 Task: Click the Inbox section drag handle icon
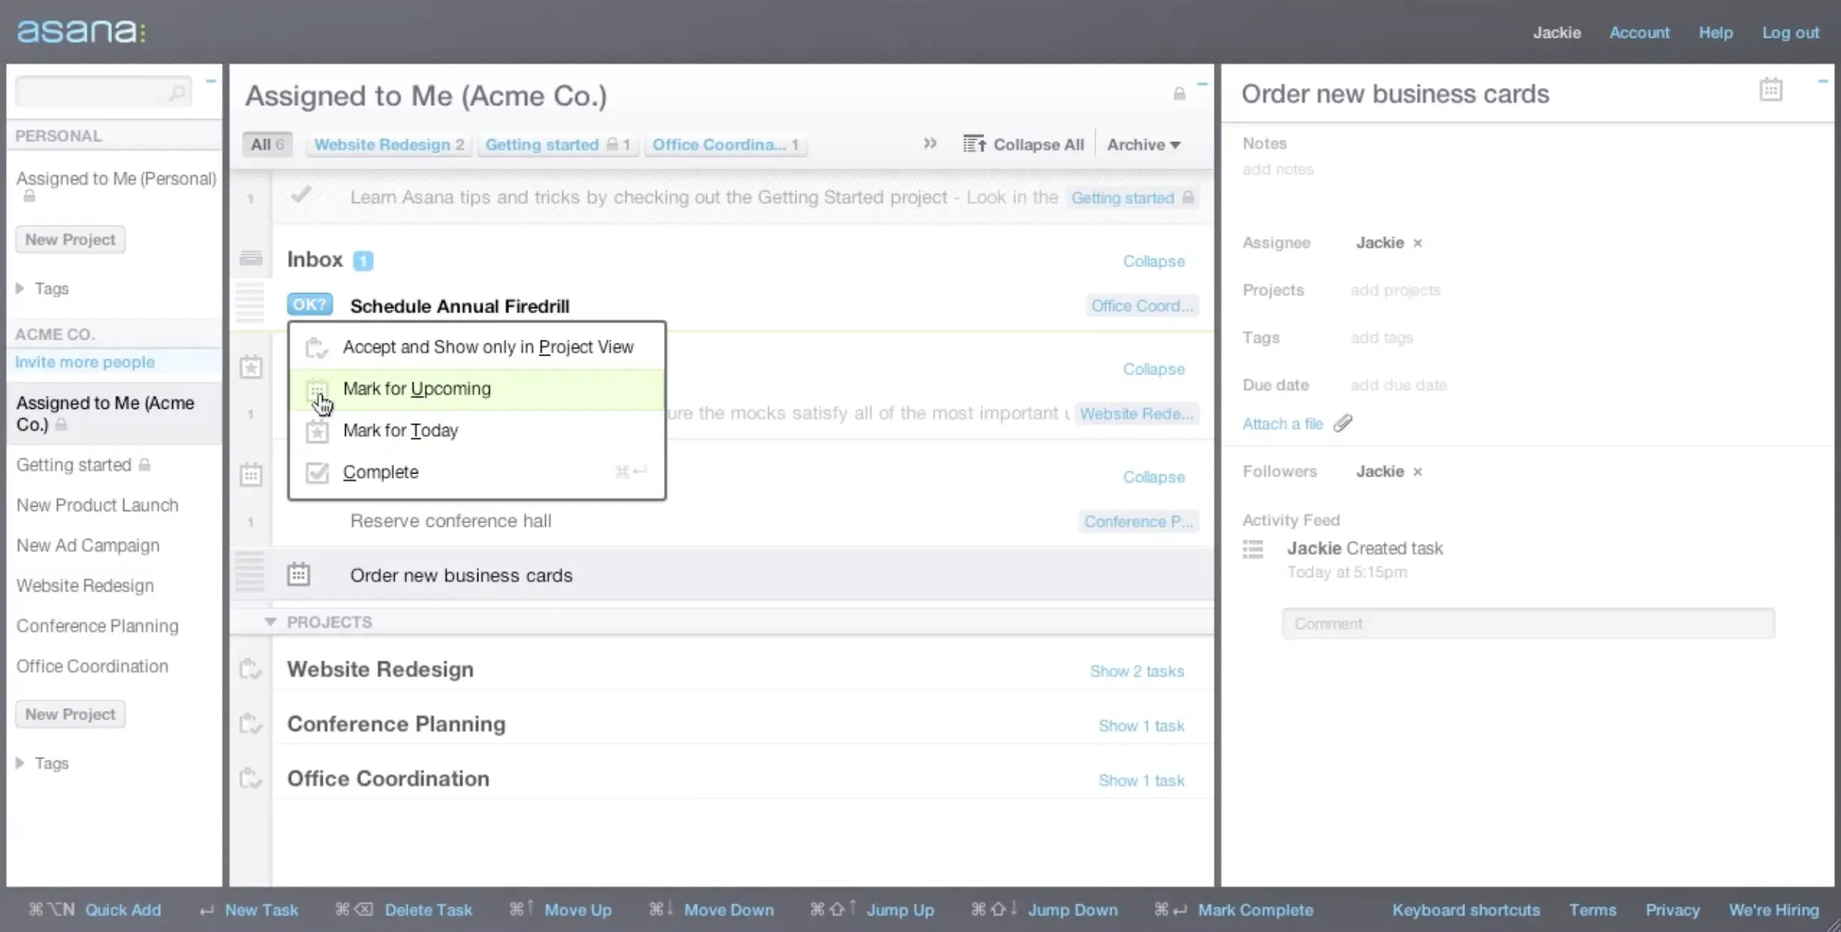(x=250, y=259)
